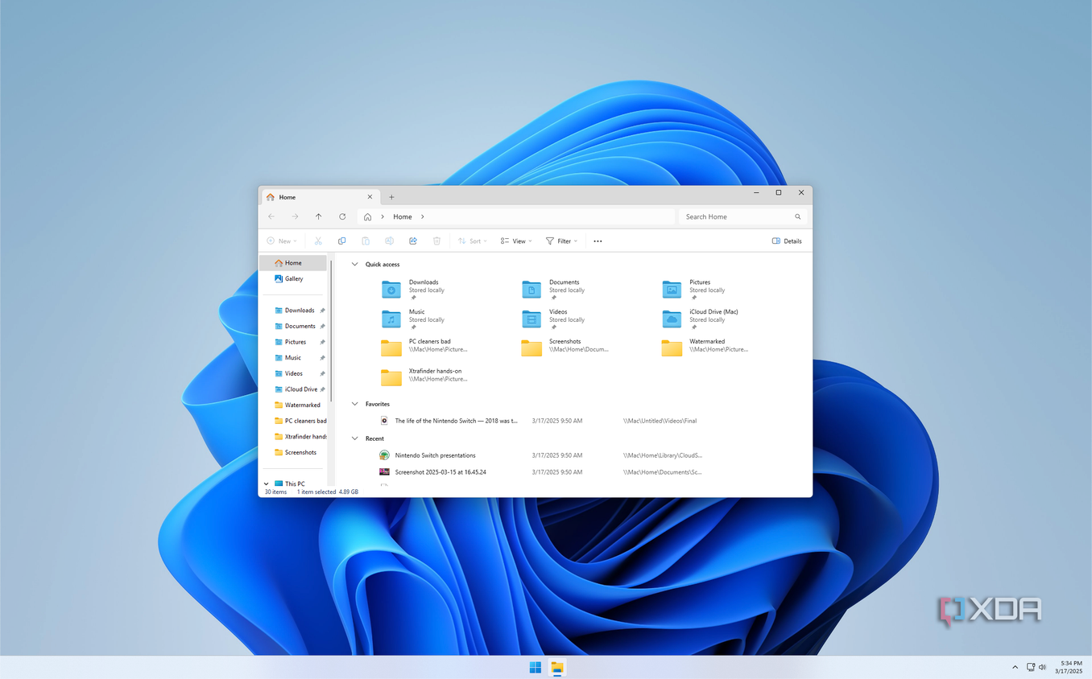Navigate forward with the right arrow
Viewport: 1092px width, 679px height.
[x=295, y=216]
